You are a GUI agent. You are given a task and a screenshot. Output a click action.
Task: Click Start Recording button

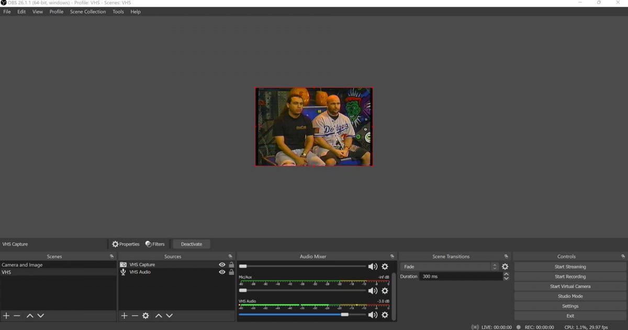(570, 277)
